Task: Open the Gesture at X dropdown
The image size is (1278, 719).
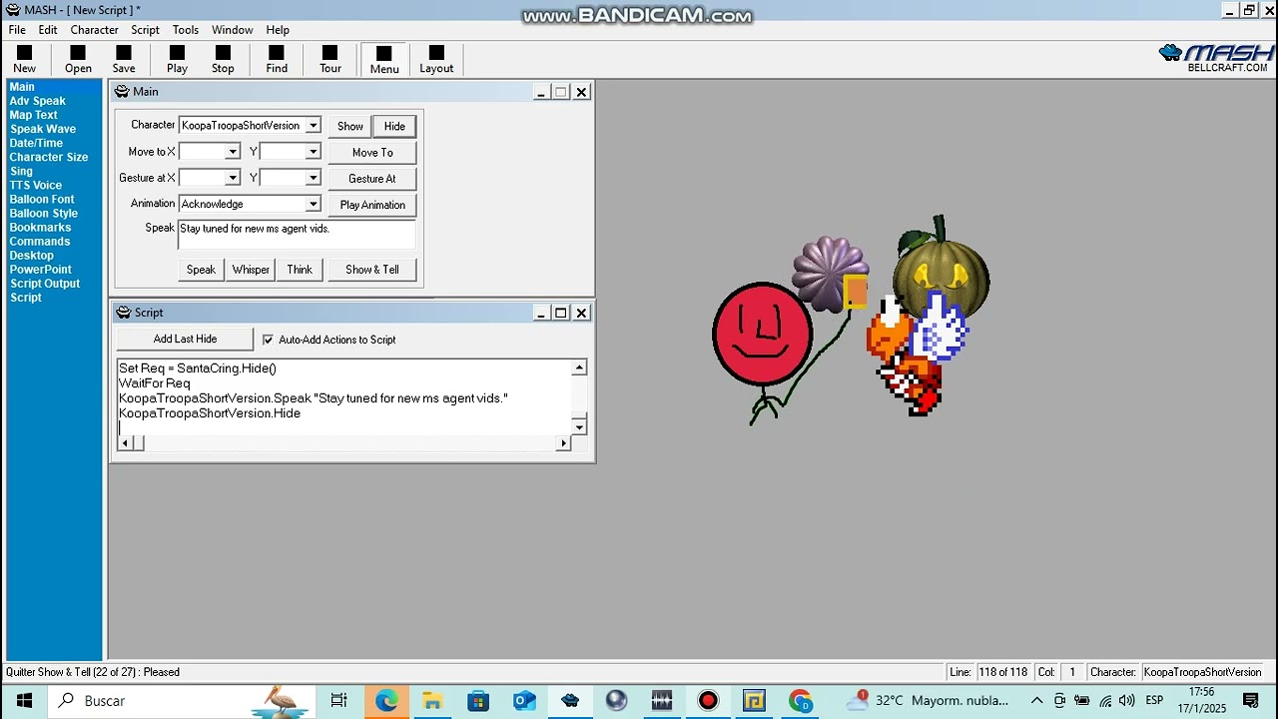Action: click(x=233, y=178)
